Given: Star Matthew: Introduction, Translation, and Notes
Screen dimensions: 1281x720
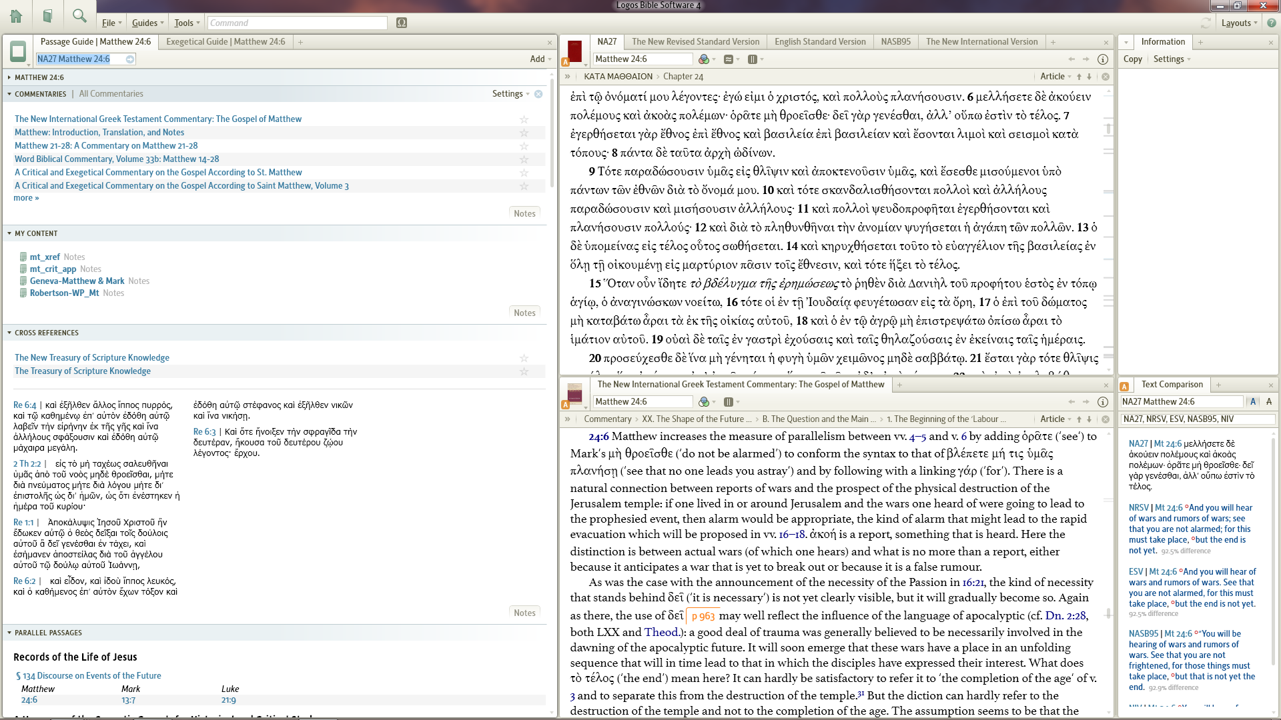Looking at the screenshot, I should click(x=524, y=133).
